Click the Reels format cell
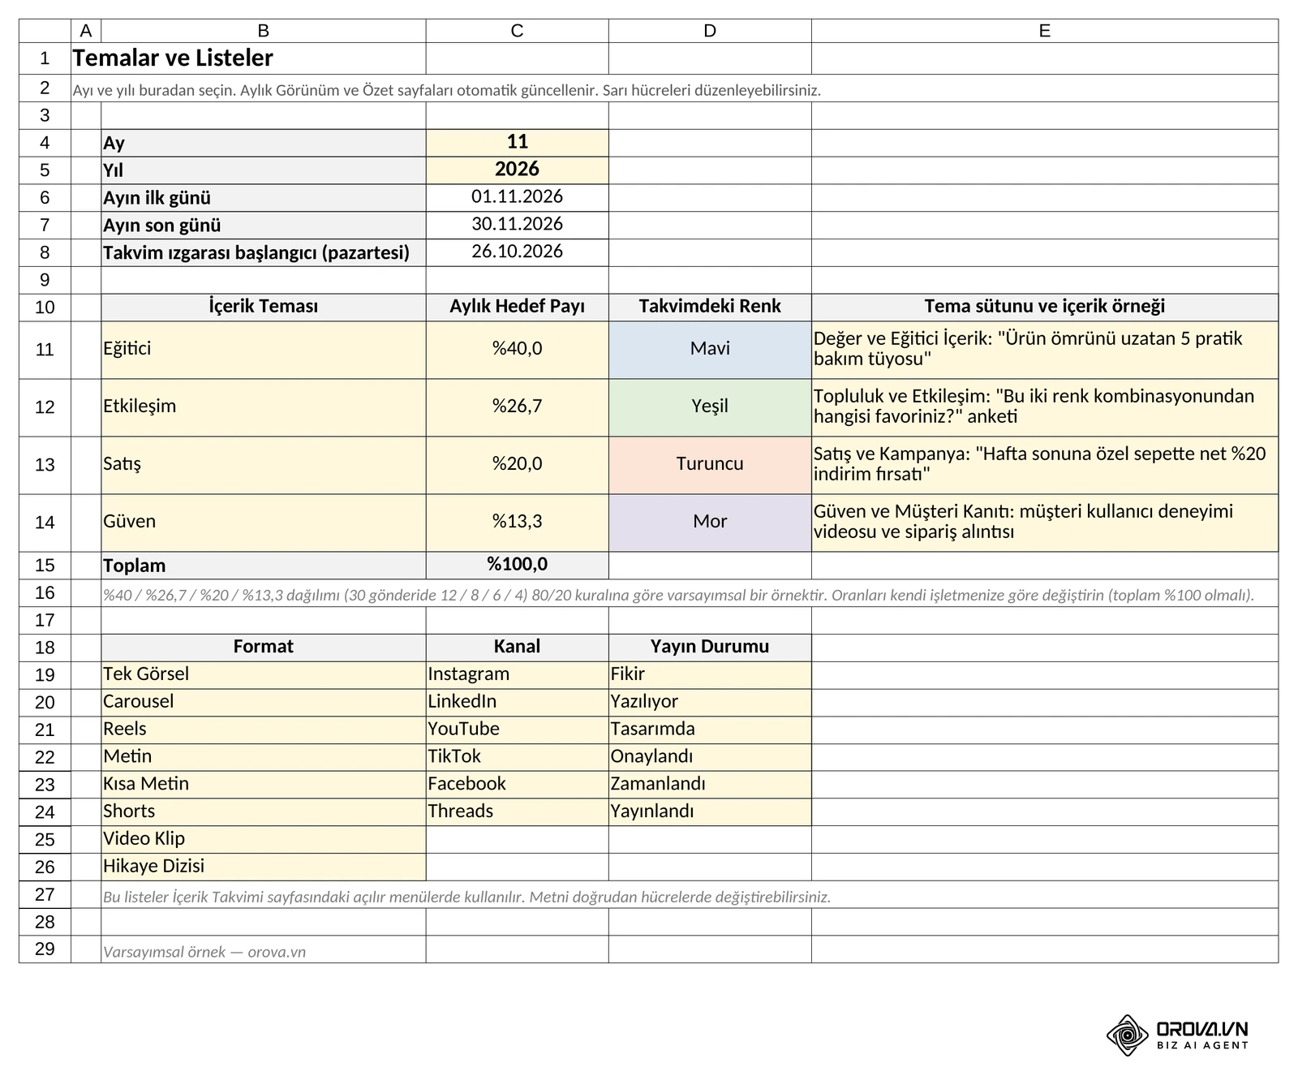 (264, 730)
